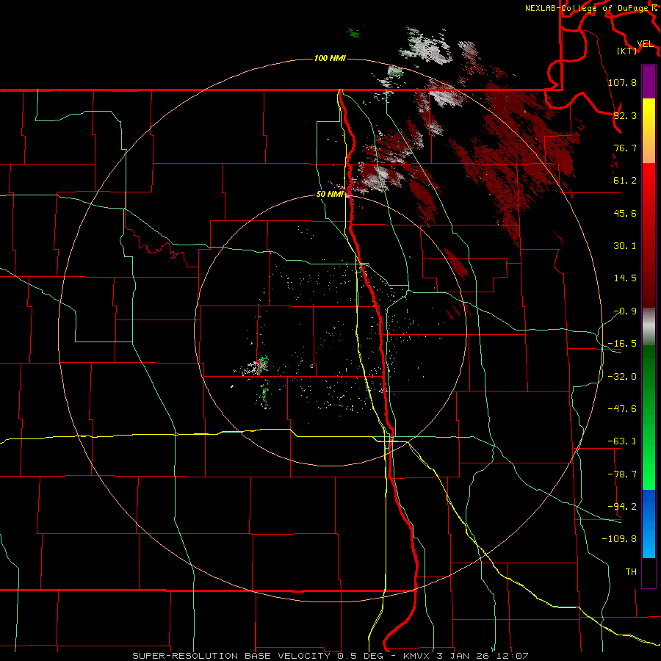Viewport: 661px width, 661px height.
Task: Select the 92.3 scale value
Action: click(x=625, y=115)
